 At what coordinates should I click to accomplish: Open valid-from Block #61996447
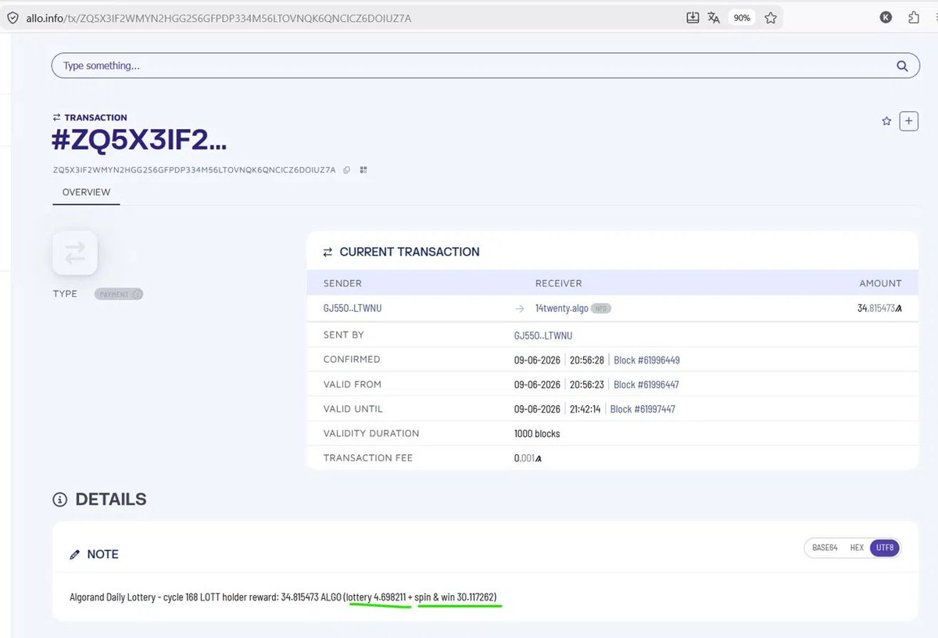point(646,385)
